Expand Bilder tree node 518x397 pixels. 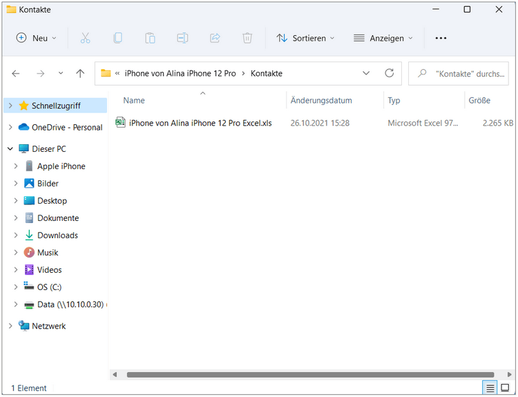tap(16, 183)
